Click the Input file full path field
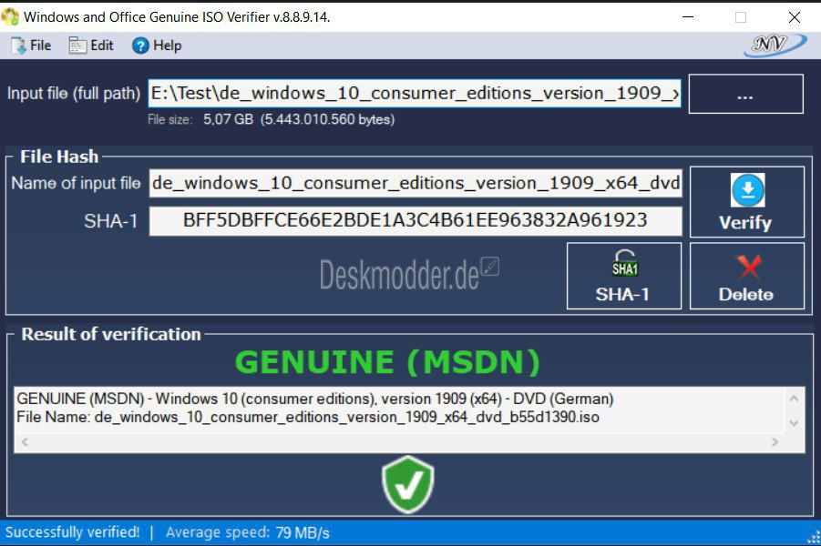The height and width of the screenshot is (546, 821). pyautogui.click(x=415, y=94)
